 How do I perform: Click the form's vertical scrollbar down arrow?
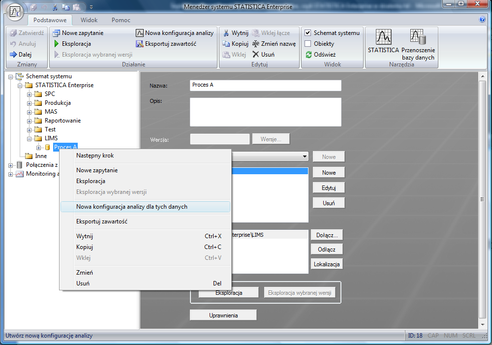pos(482,325)
